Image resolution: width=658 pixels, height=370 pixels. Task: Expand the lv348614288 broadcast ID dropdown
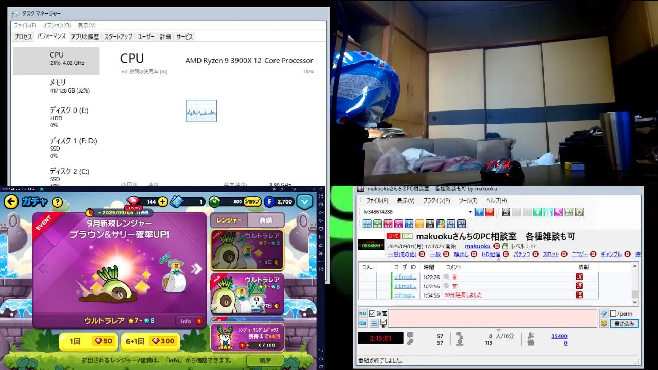pyautogui.click(x=470, y=212)
